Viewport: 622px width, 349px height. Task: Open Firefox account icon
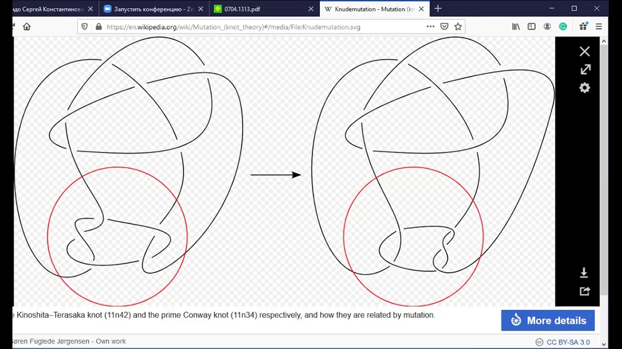pyautogui.click(x=547, y=27)
